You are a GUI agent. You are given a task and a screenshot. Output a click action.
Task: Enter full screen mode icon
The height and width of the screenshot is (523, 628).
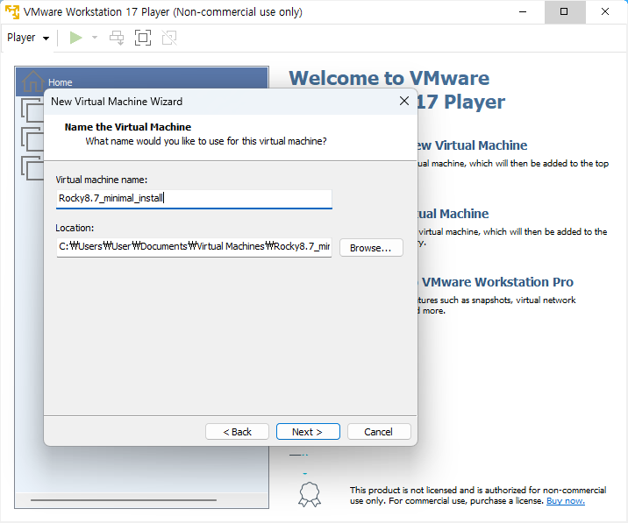143,38
